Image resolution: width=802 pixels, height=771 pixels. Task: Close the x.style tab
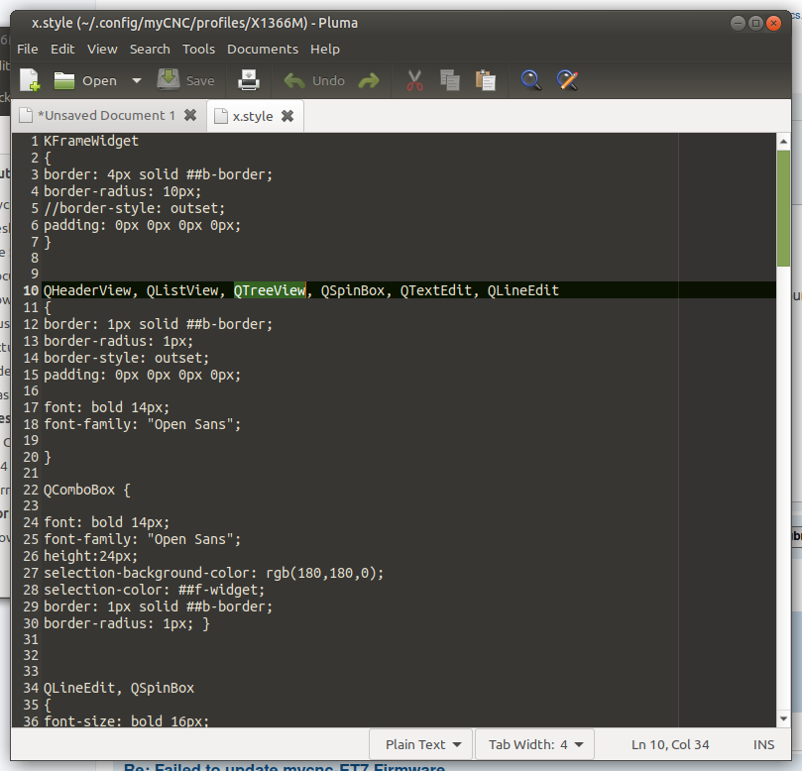click(287, 116)
